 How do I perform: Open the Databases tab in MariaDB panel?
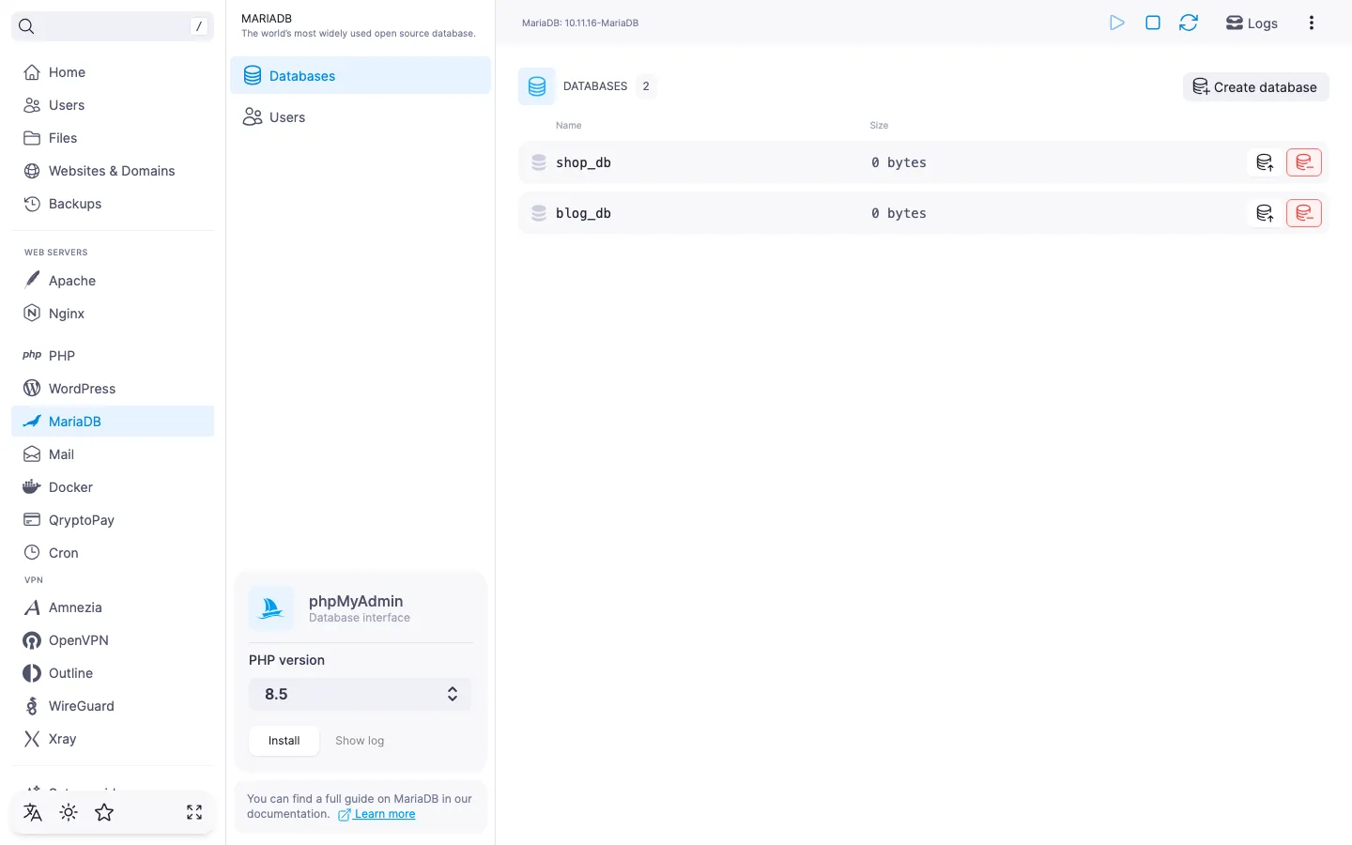tap(361, 75)
